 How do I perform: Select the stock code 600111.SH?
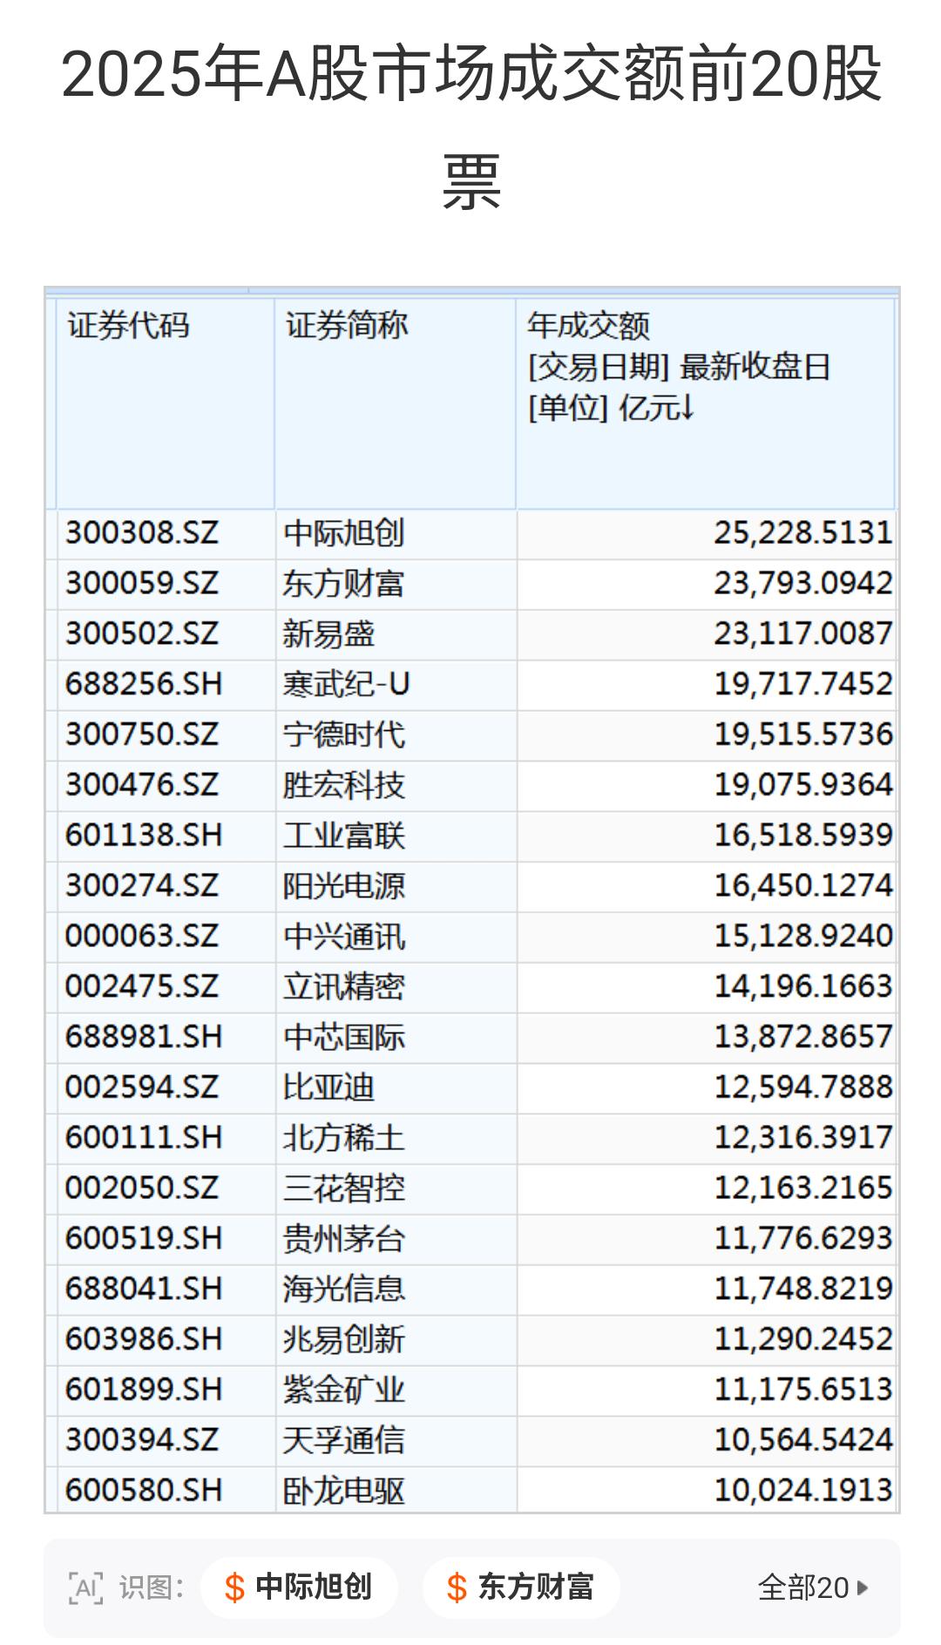pos(144,1138)
